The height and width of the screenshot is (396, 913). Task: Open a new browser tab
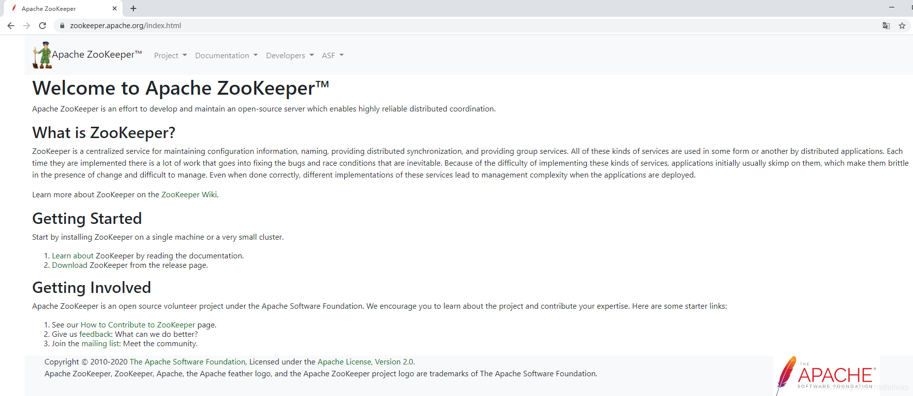click(133, 8)
